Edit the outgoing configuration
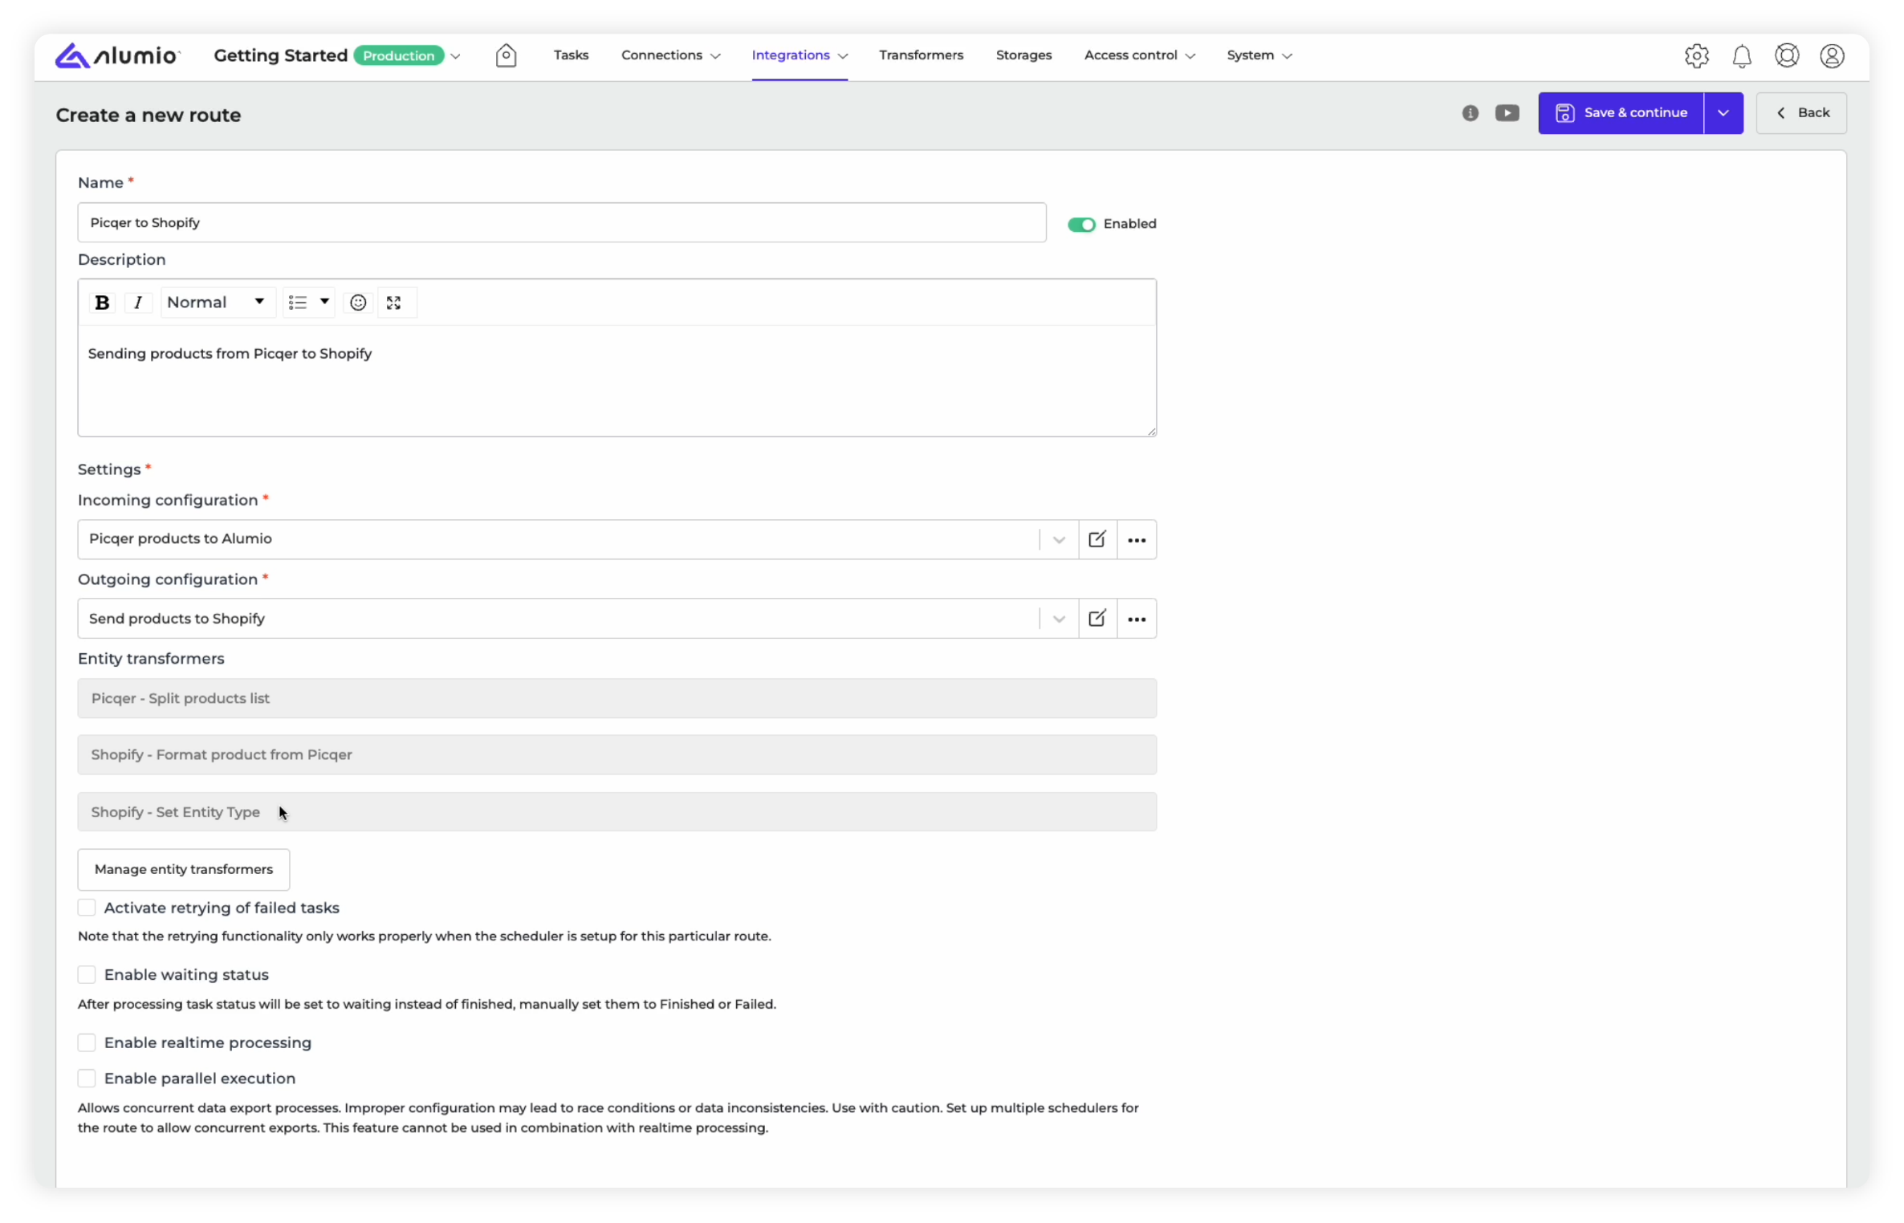This screenshot has height=1223, width=1904. point(1096,619)
